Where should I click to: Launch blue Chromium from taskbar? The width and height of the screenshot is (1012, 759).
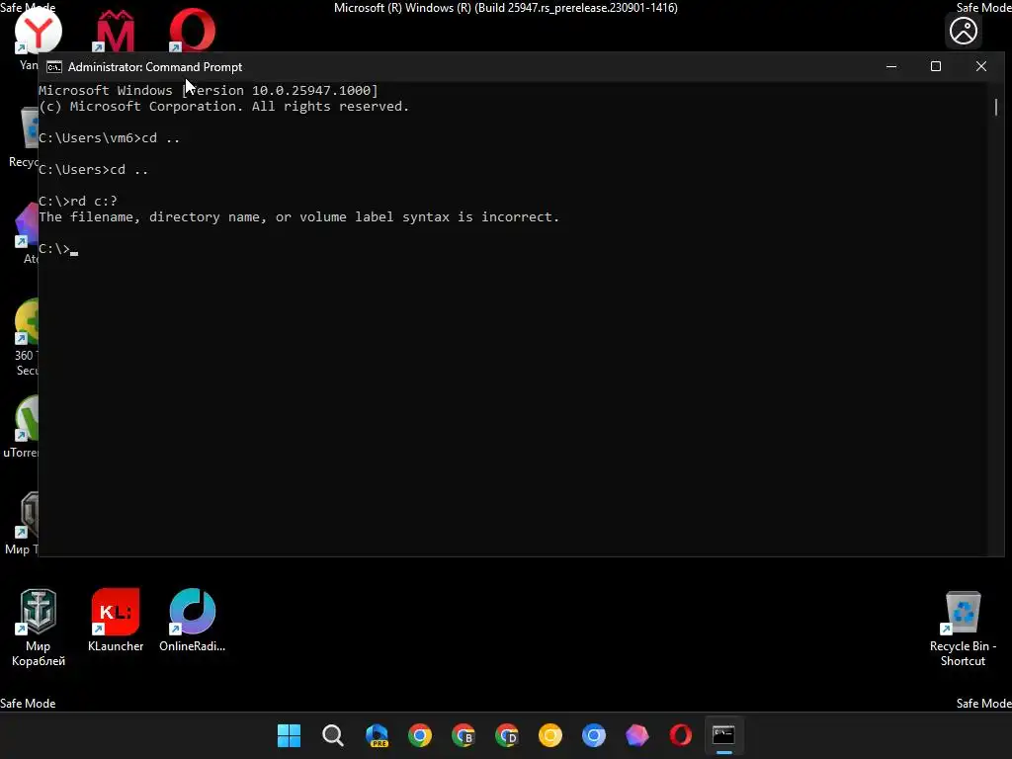[594, 735]
